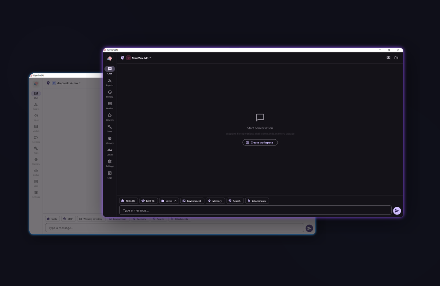Open the History sidebar icon
This screenshot has height=286, width=440.
point(110,94)
